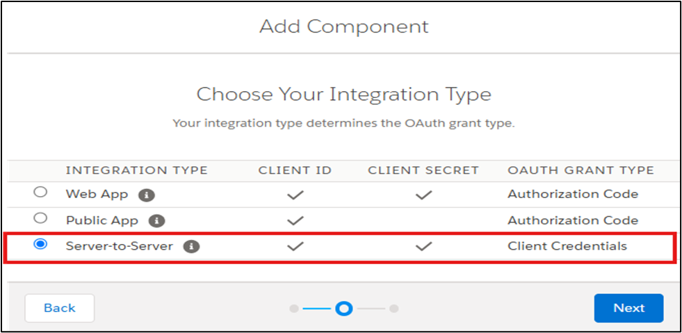682x333 pixels.
Task: Click the Integration Type column header
Action: tap(136, 170)
